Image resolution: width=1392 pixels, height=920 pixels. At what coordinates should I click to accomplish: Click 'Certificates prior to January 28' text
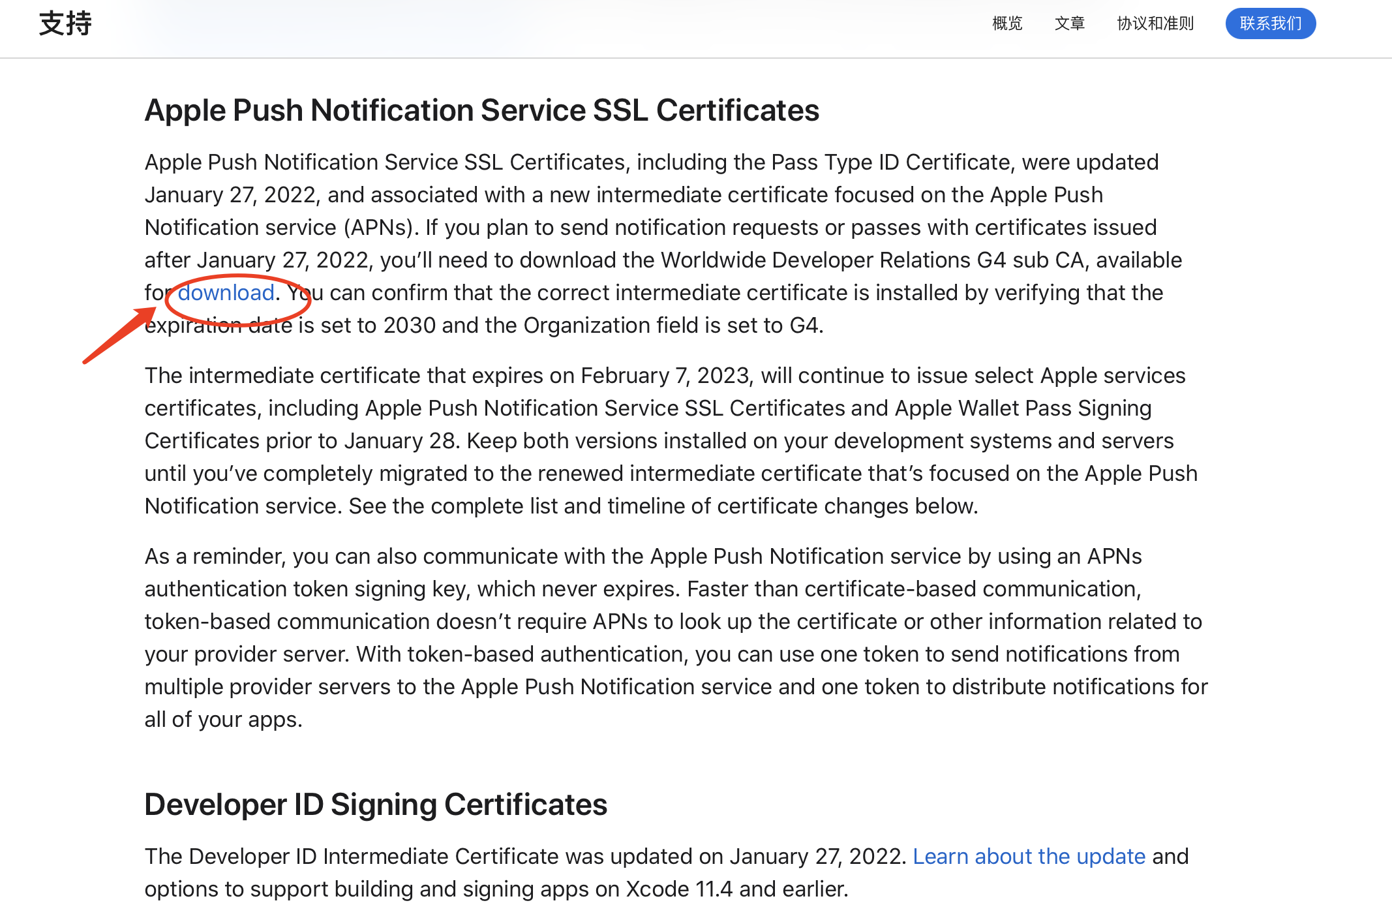[300, 440]
